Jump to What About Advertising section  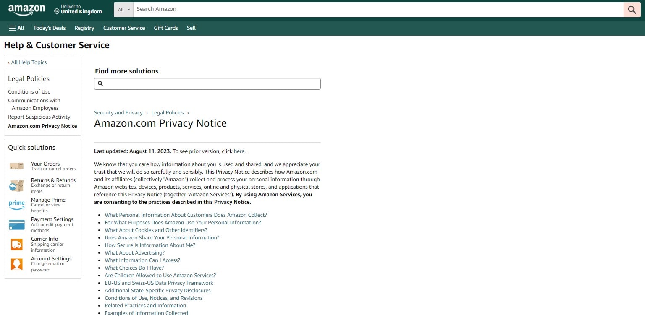click(x=134, y=253)
